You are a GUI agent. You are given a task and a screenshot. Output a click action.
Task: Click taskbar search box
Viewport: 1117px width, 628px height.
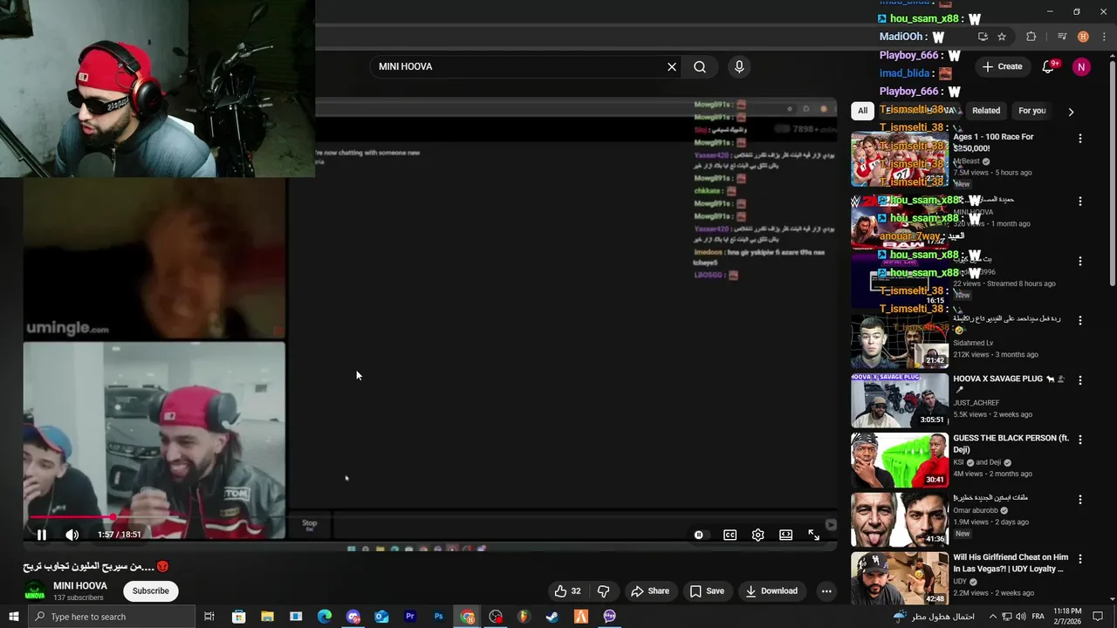pyautogui.click(x=112, y=617)
